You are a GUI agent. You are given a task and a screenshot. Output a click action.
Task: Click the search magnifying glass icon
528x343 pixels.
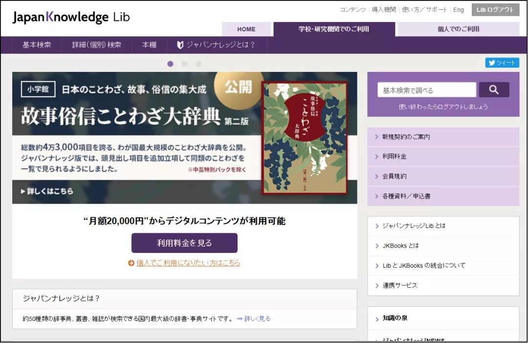coord(494,90)
